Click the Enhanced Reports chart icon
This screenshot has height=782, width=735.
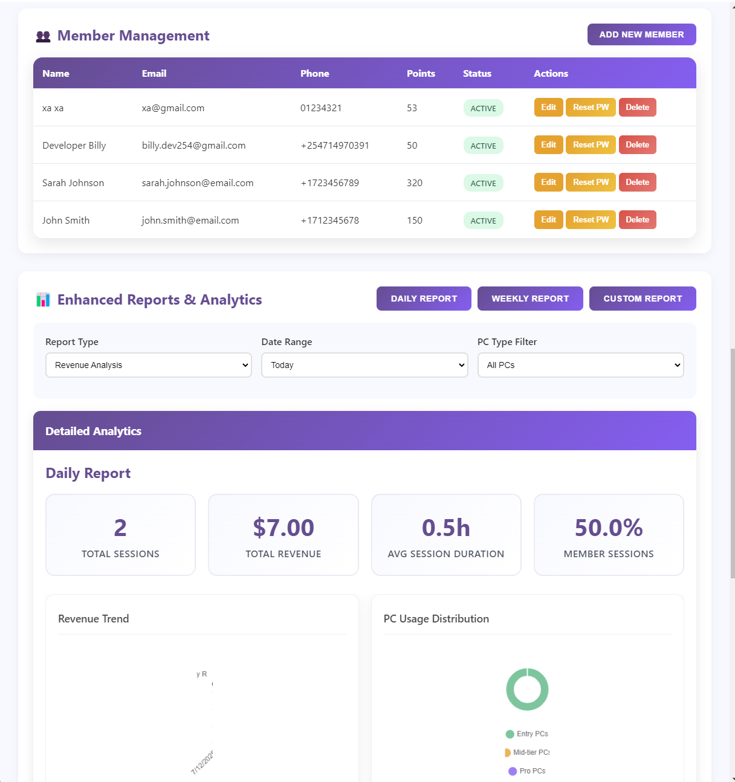pyautogui.click(x=43, y=300)
